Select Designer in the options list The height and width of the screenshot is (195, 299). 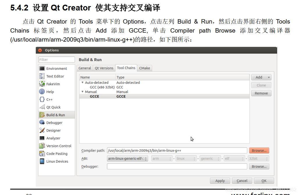click(56, 130)
